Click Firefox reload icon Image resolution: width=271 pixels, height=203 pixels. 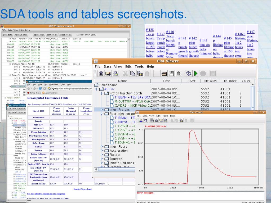point(40,89)
